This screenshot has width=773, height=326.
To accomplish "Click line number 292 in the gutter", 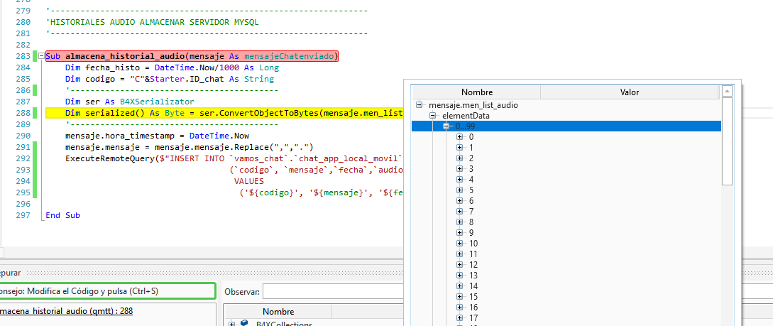I will 23,158.
